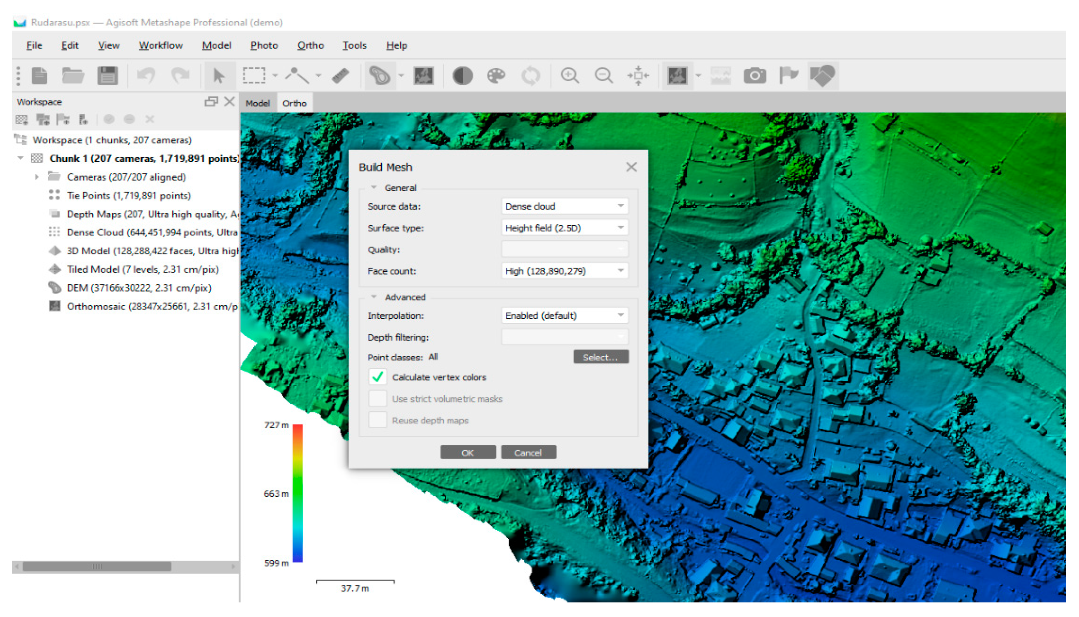1079x617 pixels.
Task: Select the rectangle selection tool
Action: pos(254,76)
